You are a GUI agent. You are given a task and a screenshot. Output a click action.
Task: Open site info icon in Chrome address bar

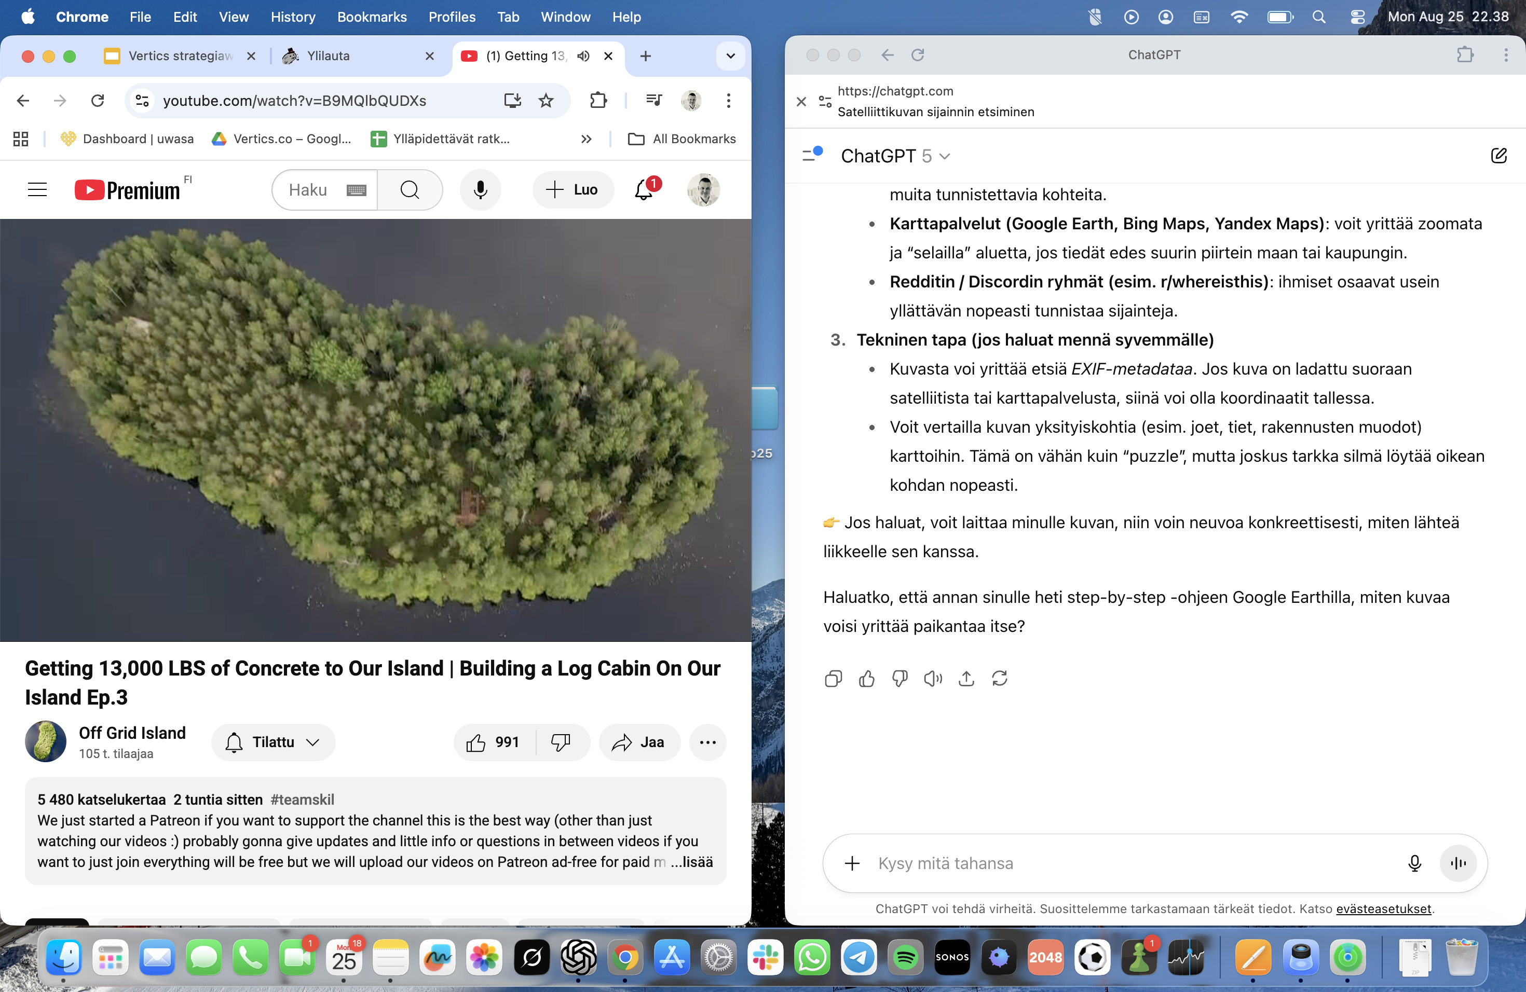click(x=142, y=101)
